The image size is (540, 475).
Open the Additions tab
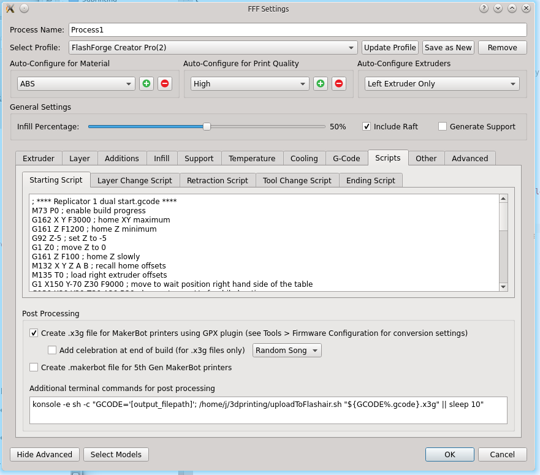[122, 159]
